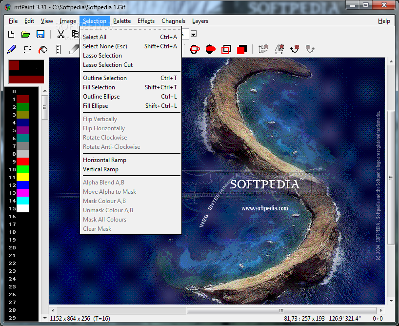Click the Ellipse Outline icon
The height and width of the screenshot is (326, 399).
click(195, 49)
